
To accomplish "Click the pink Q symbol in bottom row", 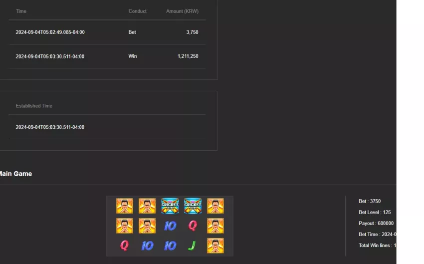I will coord(124,246).
